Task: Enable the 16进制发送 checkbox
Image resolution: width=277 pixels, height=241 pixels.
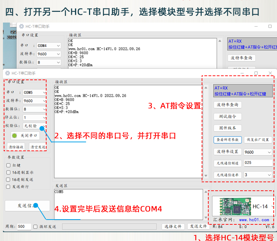Action: click(x=8, y=180)
